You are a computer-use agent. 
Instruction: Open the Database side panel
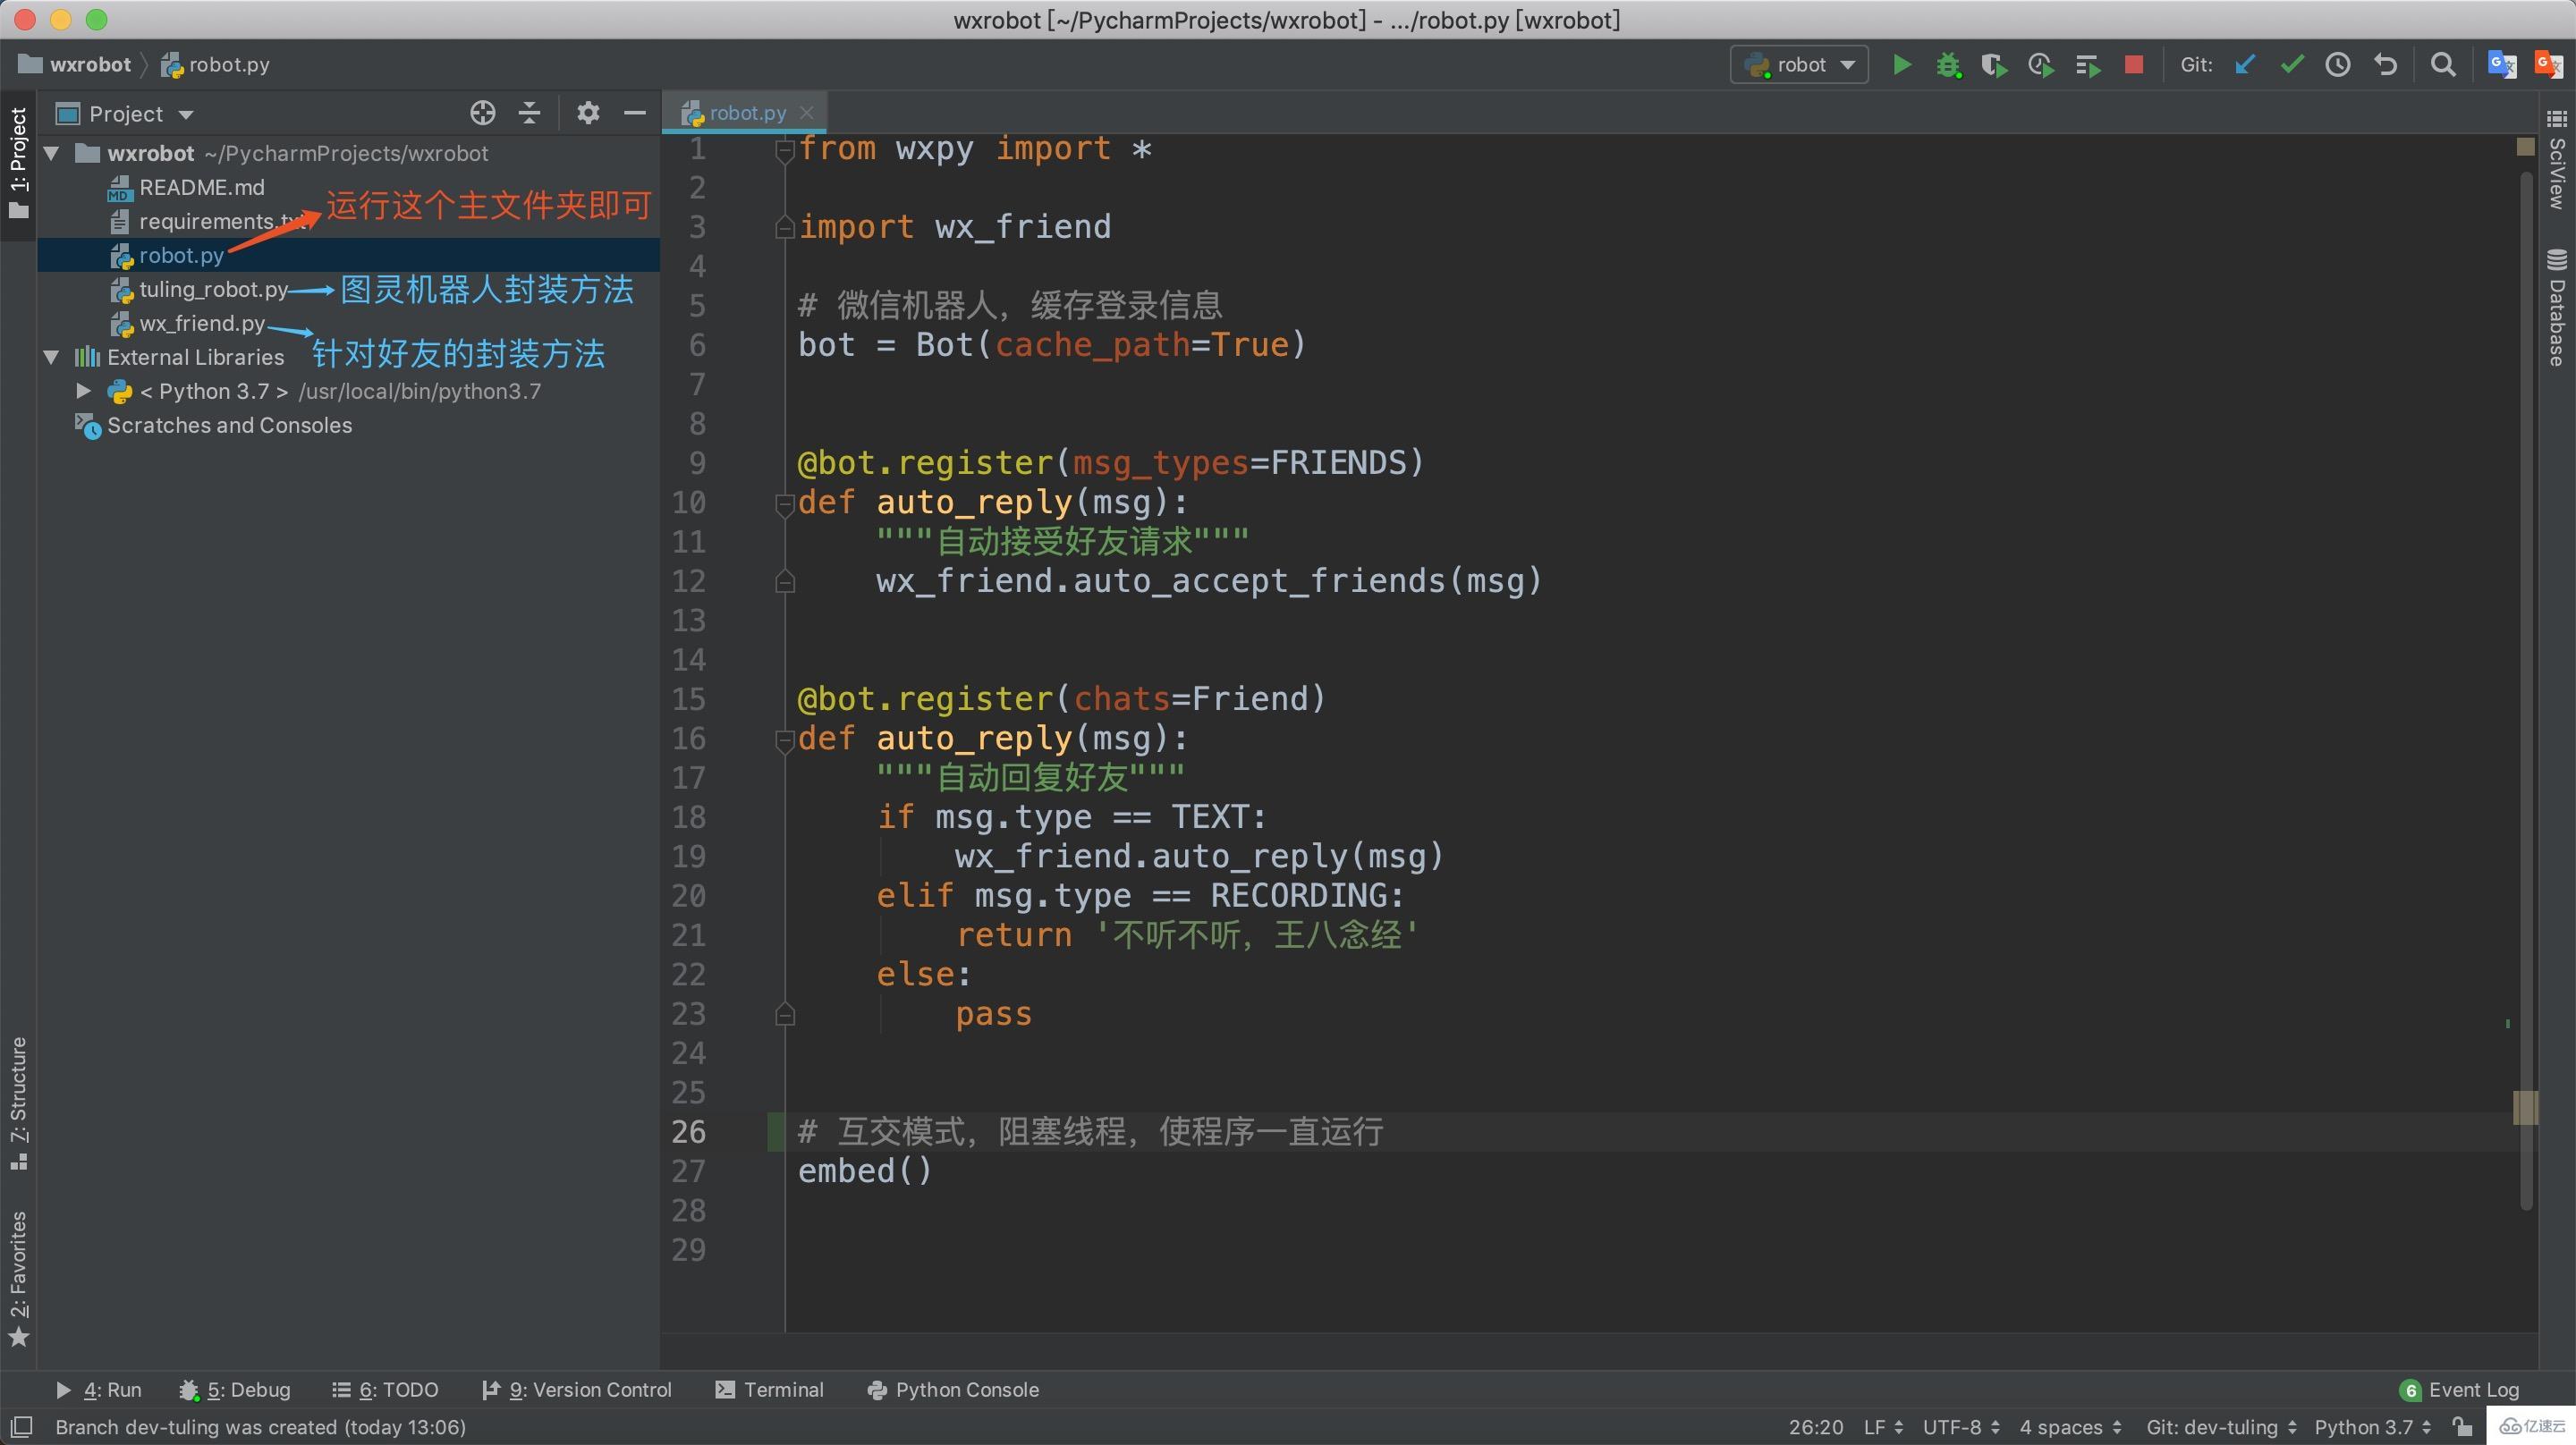pos(2557,308)
